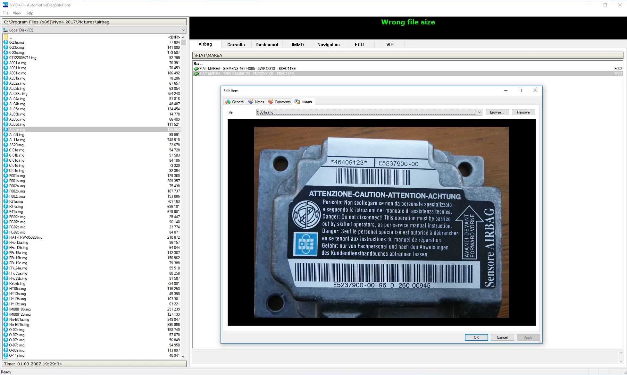Open the File name combo box dropdown arrow
627x375 pixels.
click(x=479, y=112)
